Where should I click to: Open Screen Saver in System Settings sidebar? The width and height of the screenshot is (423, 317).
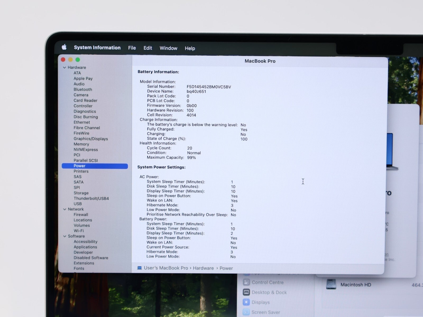pos(266,313)
